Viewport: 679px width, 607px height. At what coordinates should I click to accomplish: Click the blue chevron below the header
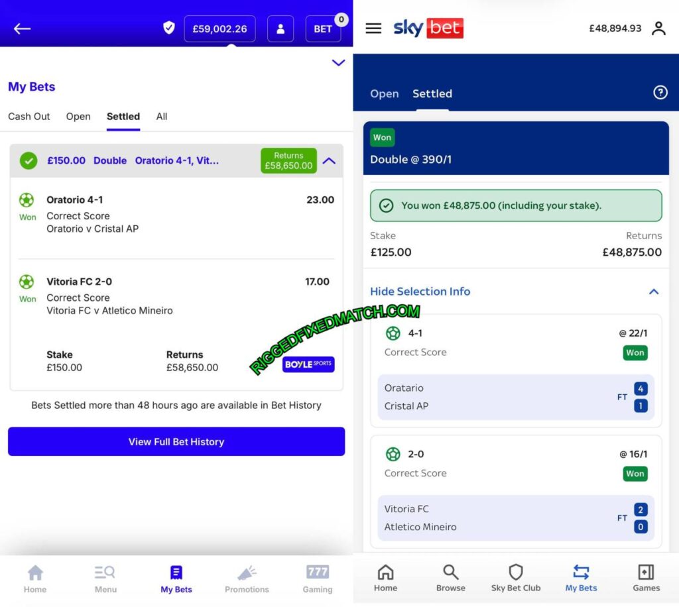[x=338, y=63]
